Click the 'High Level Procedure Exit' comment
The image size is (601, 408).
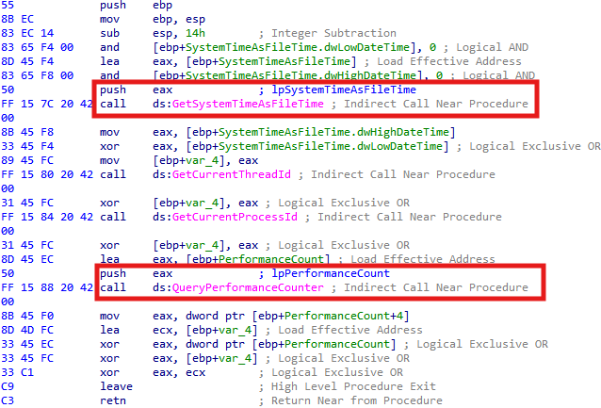point(353,386)
